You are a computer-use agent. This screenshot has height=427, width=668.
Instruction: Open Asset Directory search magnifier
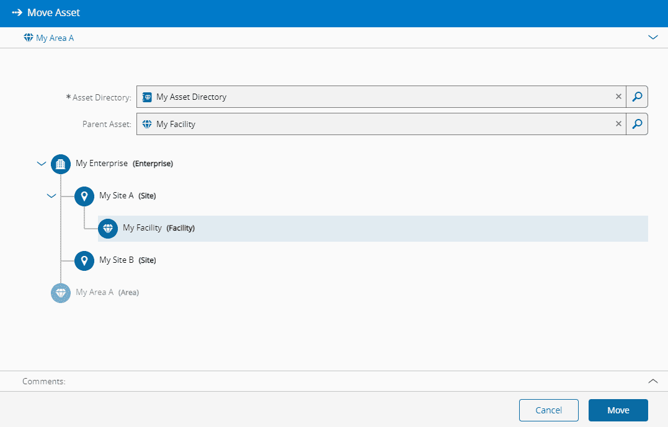pos(637,97)
